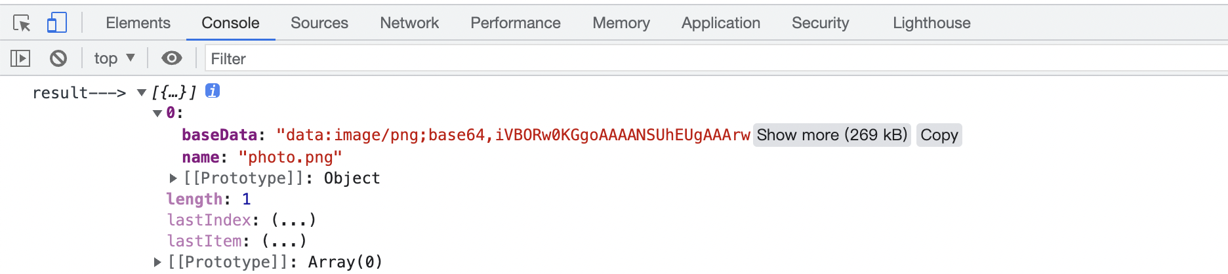Switch to the Elements tab
This screenshot has height=274, width=1228.
[x=138, y=23]
